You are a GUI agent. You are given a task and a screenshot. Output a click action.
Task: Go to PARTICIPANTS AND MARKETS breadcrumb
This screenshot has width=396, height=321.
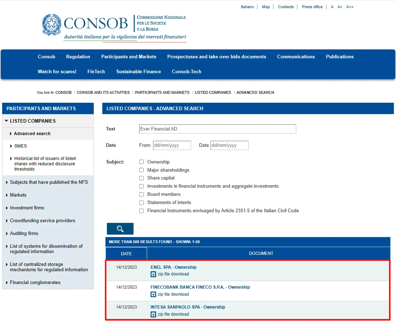(162, 92)
